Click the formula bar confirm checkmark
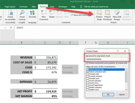 [5, 28]
